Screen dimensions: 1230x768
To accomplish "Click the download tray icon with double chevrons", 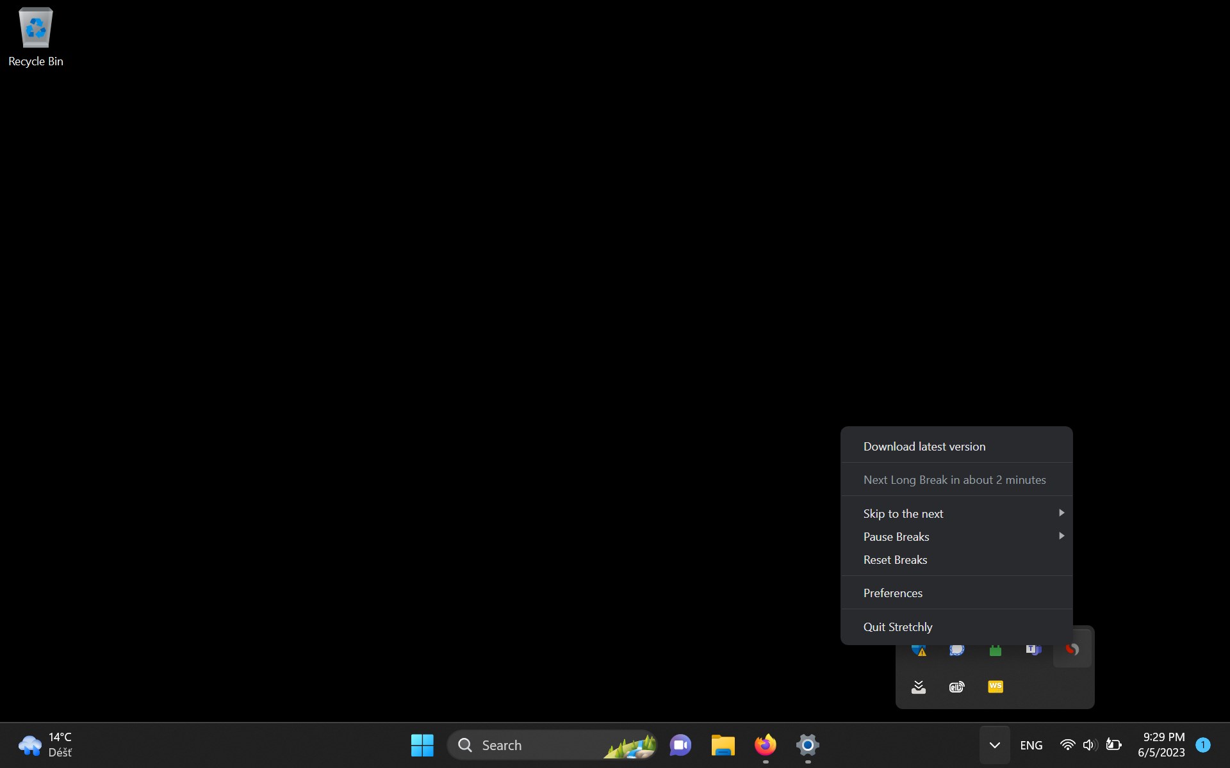I will (919, 687).
